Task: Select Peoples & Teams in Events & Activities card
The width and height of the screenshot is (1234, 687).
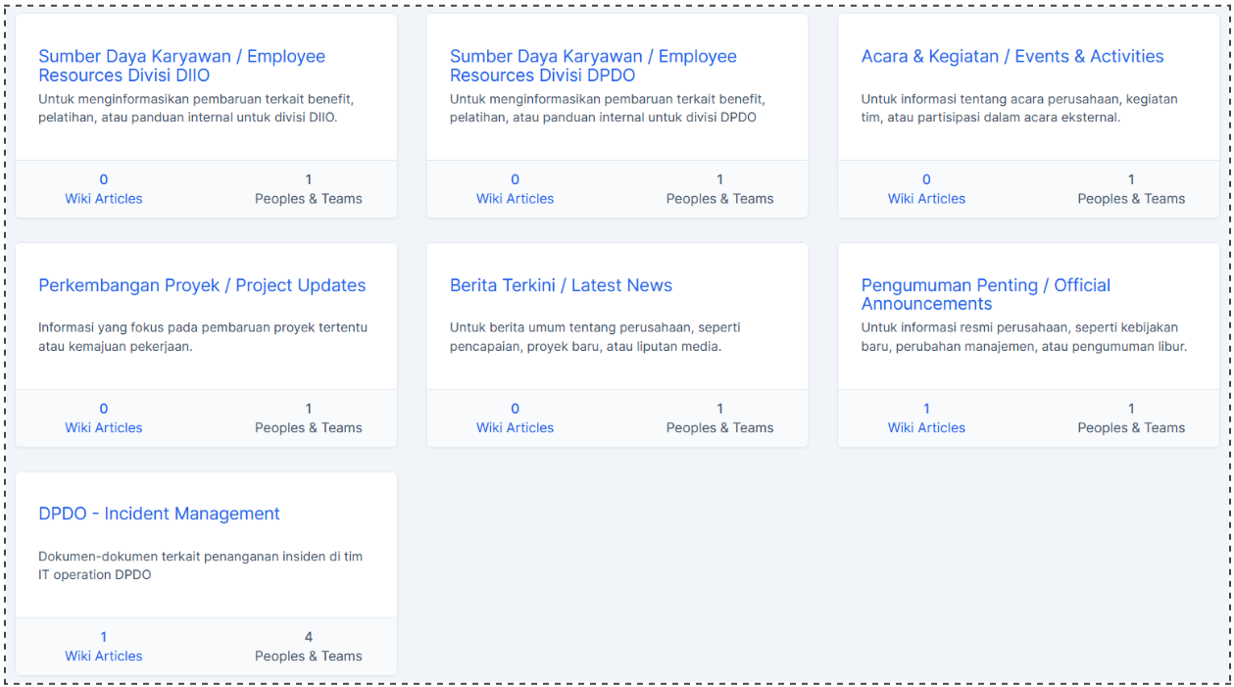Action: [x=1131, y=199]
